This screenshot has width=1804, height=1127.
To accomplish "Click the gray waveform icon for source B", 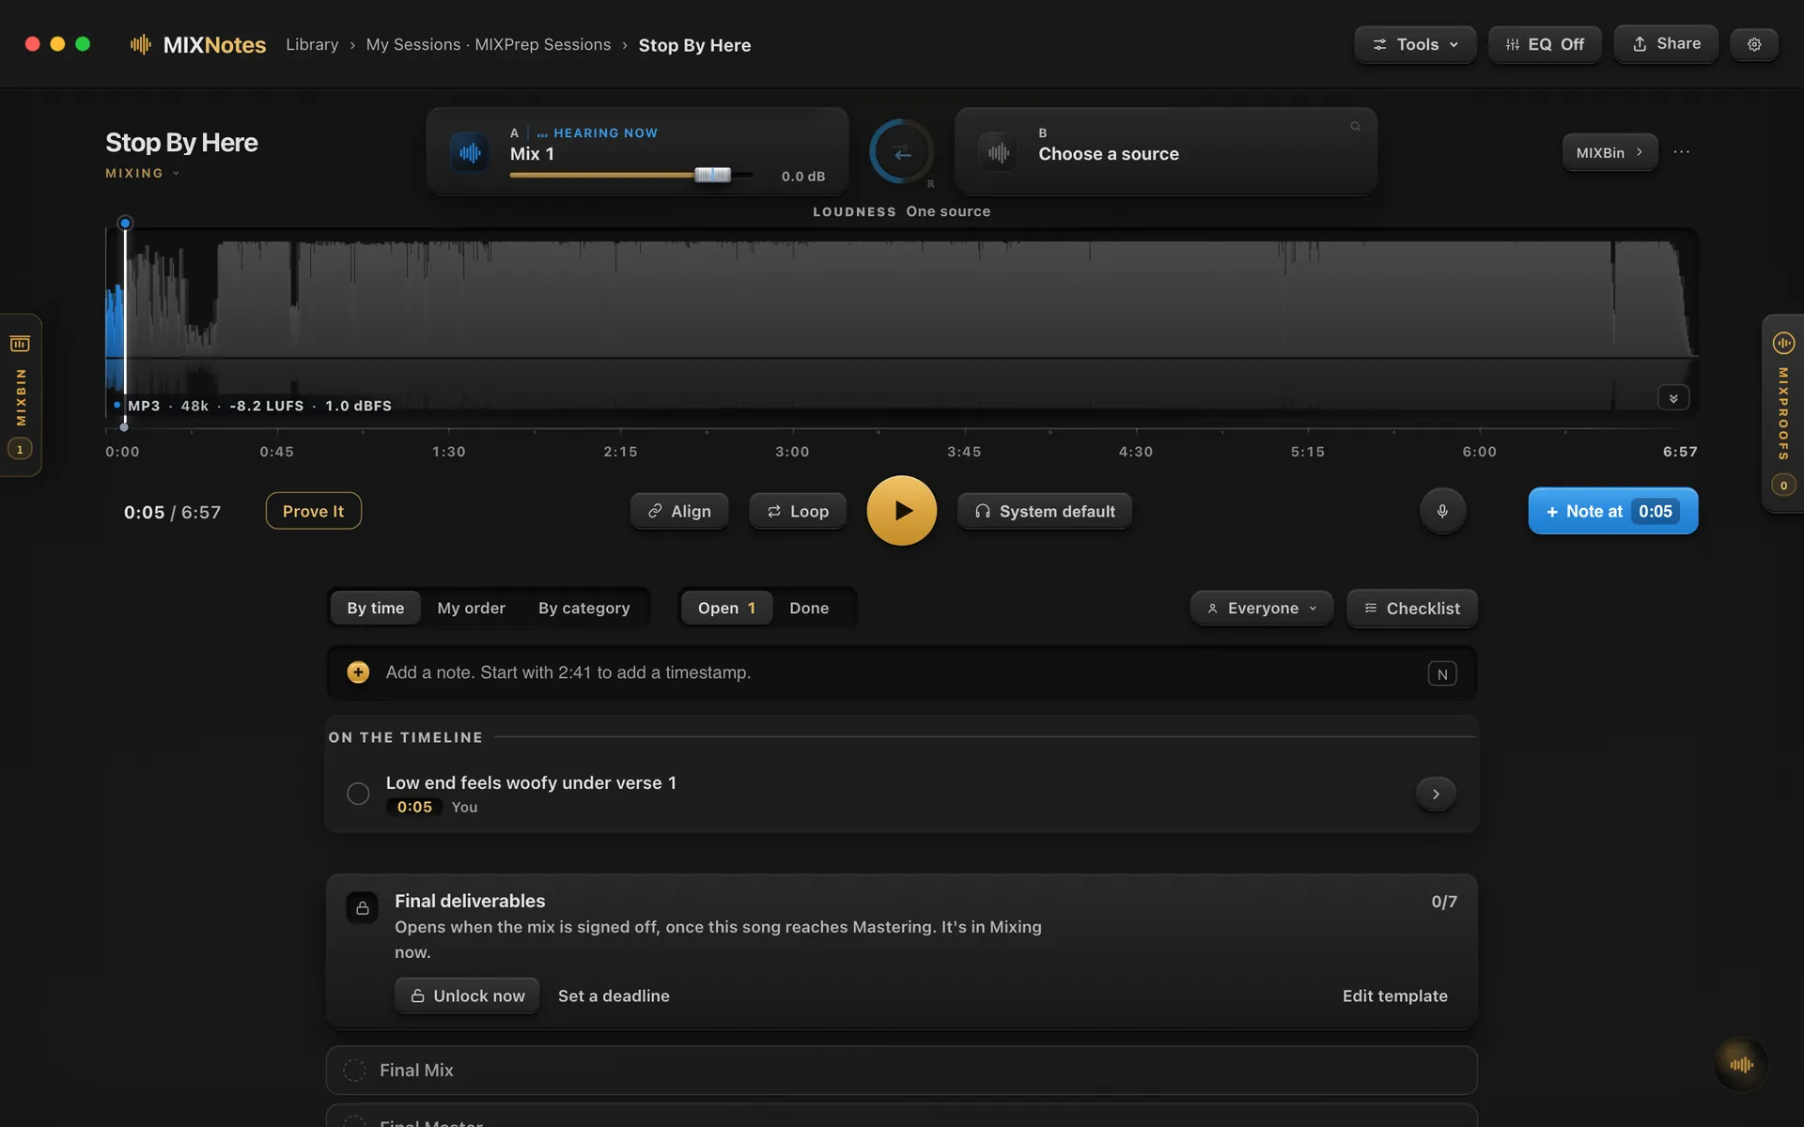I will [x=998, y=152].
